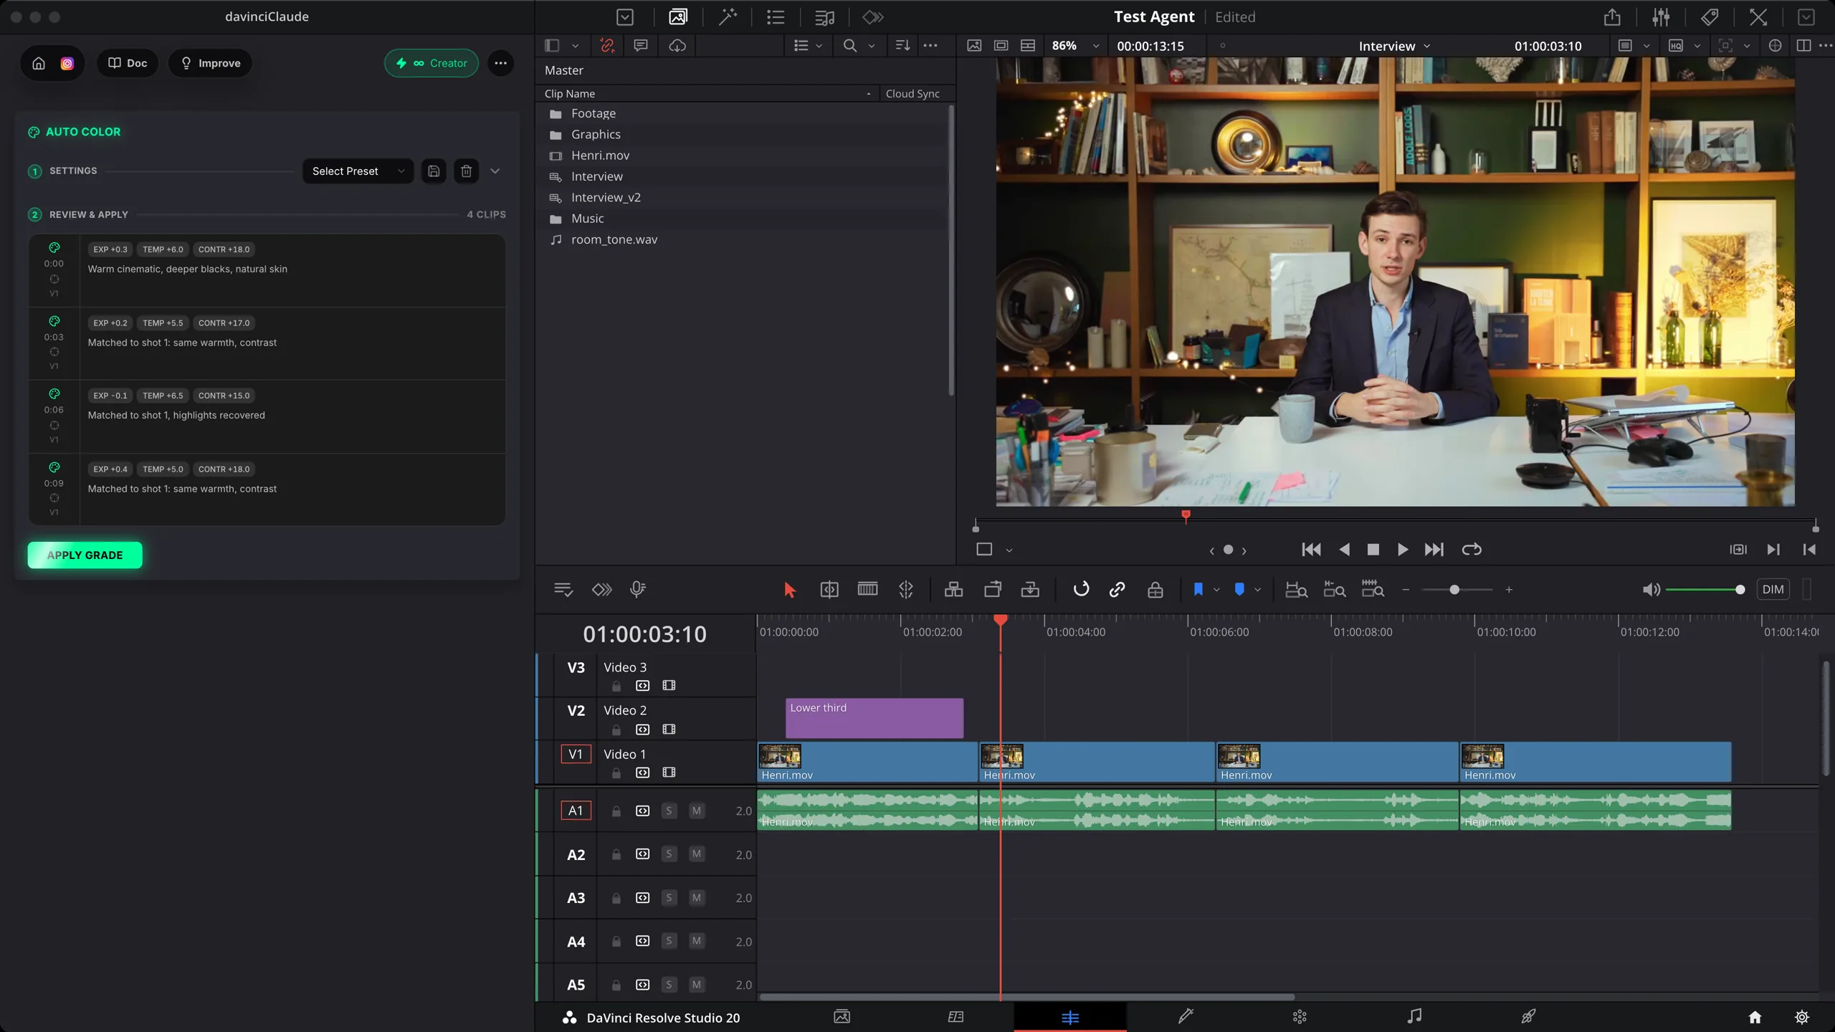Lock the Video 2 track
This screenshot has height=1032, width=1835.
tap(616, 730)
